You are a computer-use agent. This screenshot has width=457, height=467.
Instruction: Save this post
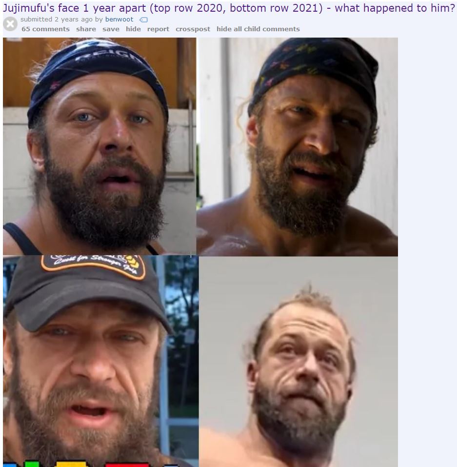(111, 29)
